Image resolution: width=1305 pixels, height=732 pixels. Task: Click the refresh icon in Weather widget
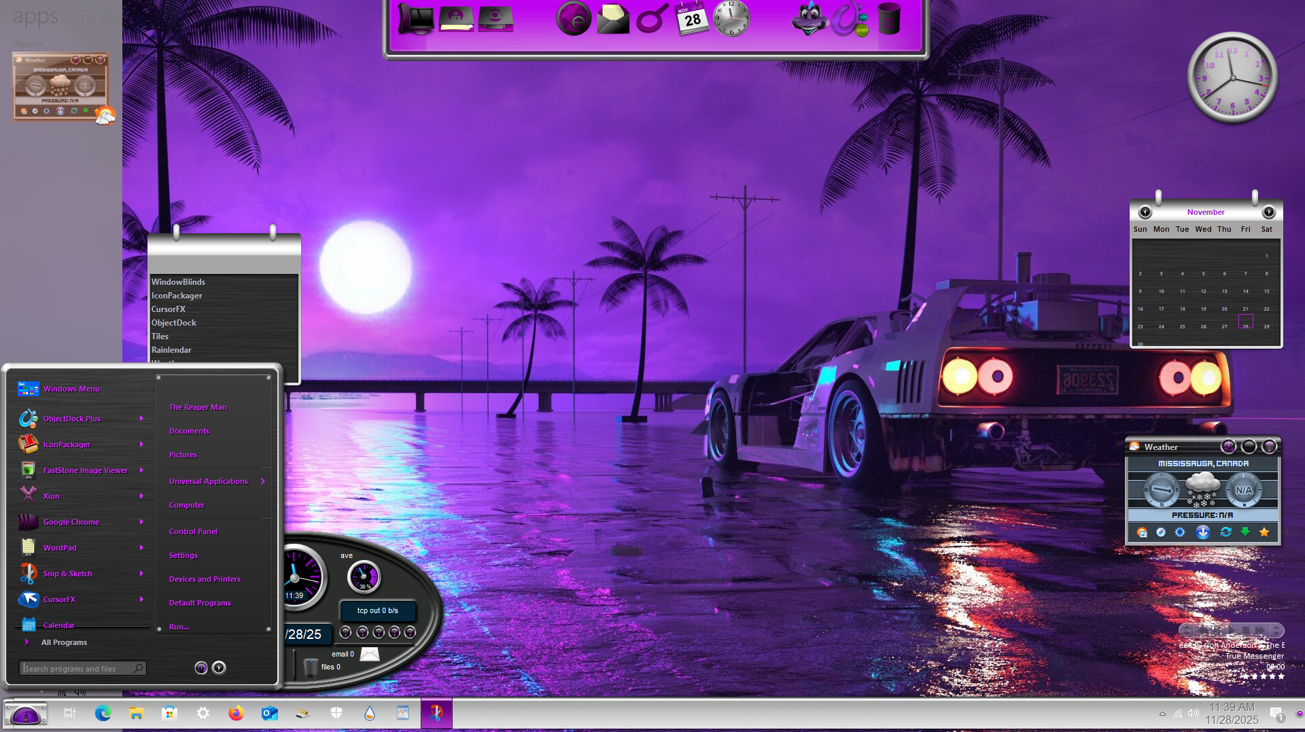pyautogui.click(x=1225, y=532)
